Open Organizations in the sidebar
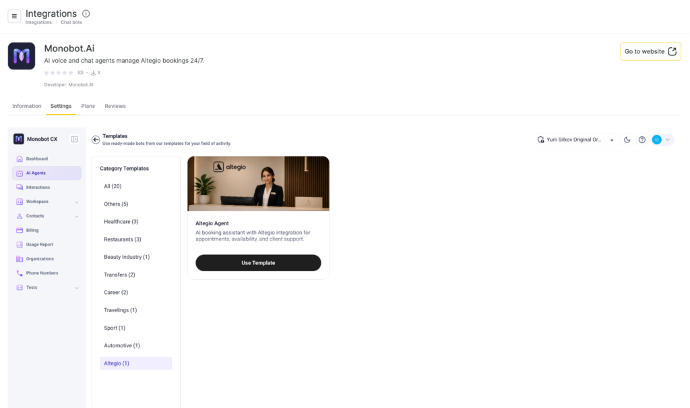Screen dimensions: 690x408 click(46, 259)
